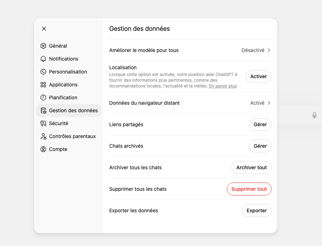The width and height of the screenshot is (322, 246).
Task: Click the Général gear icon
Action: [43, 46]
